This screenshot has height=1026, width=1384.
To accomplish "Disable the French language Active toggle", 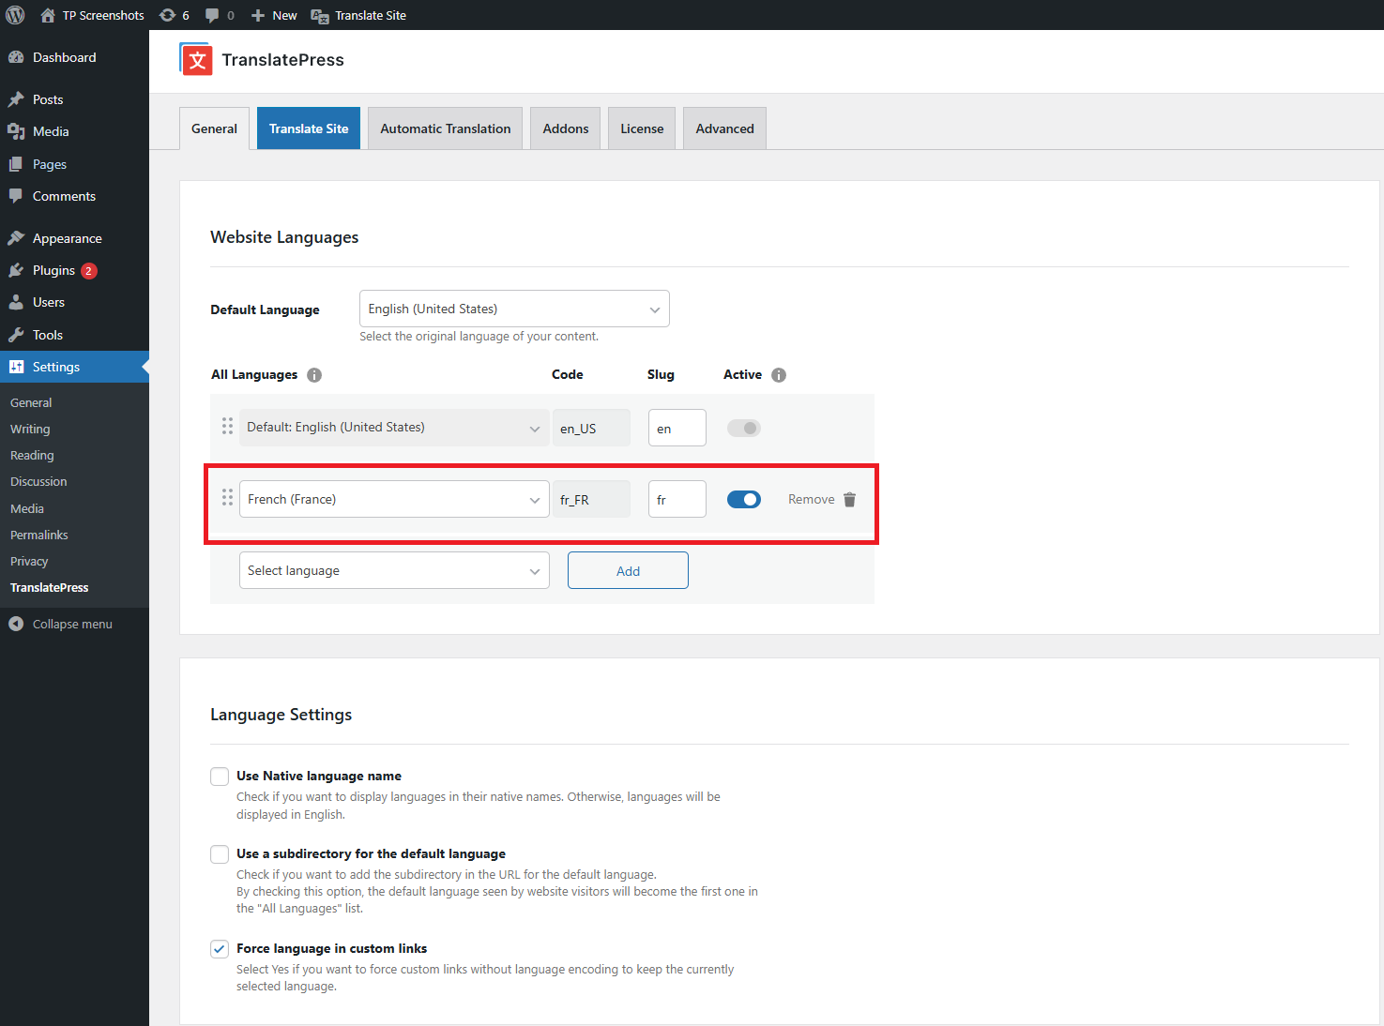I will [744, 500].
